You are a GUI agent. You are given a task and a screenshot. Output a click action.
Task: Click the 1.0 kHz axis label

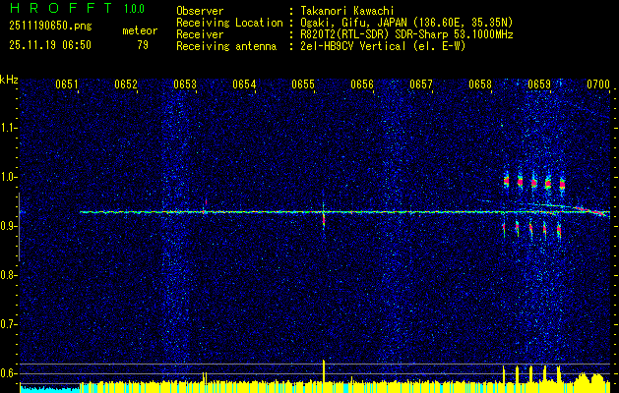[8, 178]
